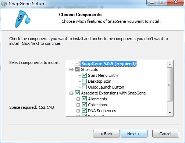Uncheck the Alignments checkbox

84,99
